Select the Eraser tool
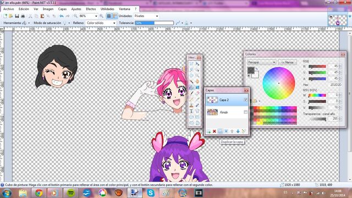Screen dimensions: 352x198 (x=197, y=93)
